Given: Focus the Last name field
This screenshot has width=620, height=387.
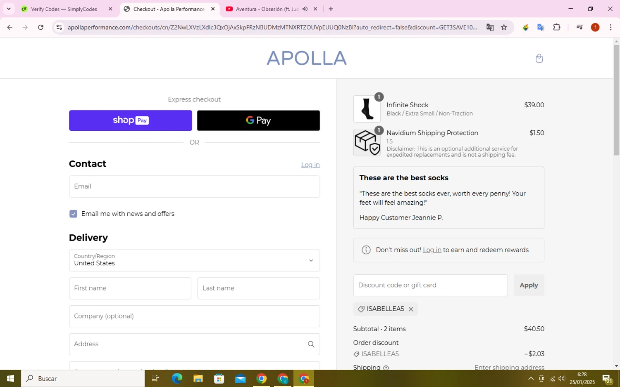Looking at the screenshot, I should 259,288.
